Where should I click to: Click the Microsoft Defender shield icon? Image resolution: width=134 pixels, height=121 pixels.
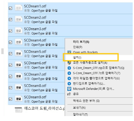69,89
